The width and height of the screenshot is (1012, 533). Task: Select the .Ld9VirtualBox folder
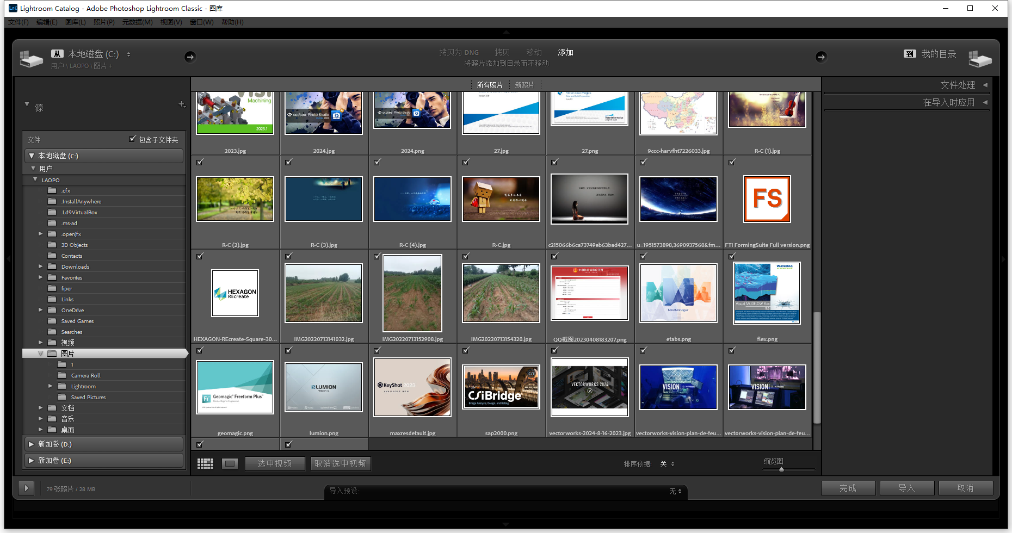click(x=79, y=212)
